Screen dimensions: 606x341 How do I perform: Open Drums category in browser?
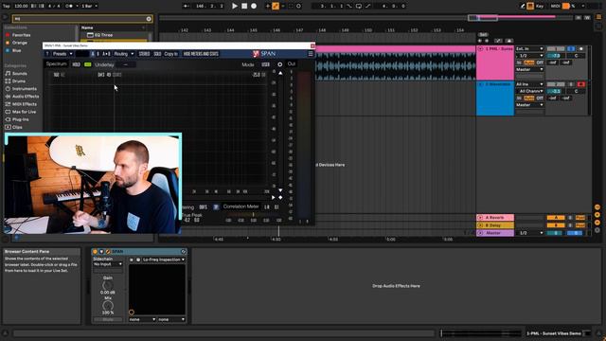[x=19, y=81]
